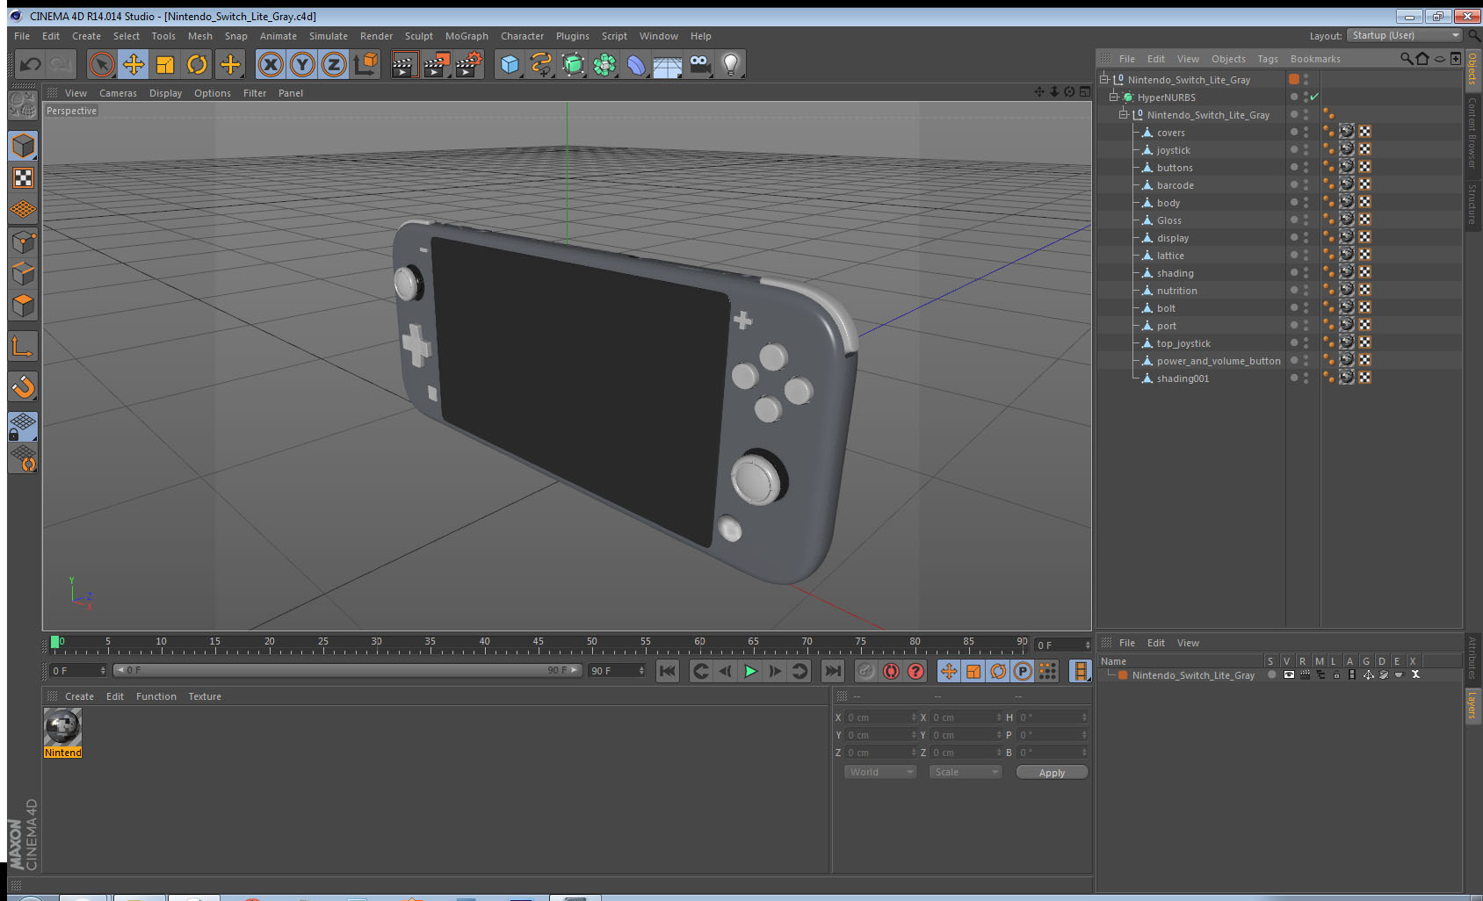Play the animation forward
Image resolution: width=1483 pixels, height=901 pixels.
point(750,671)
